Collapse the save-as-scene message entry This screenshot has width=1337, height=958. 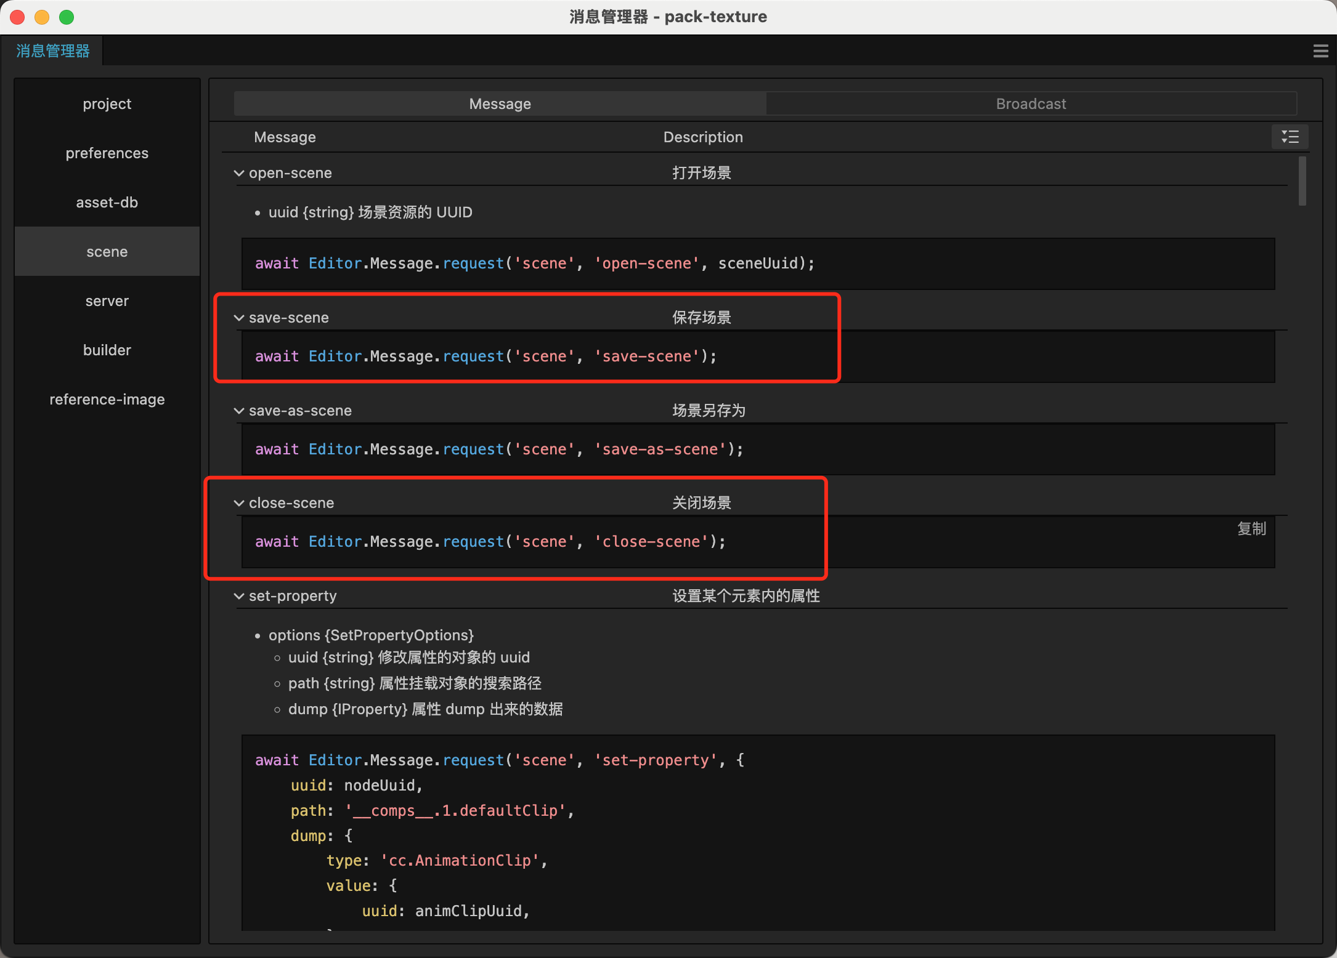pos(239,411)
